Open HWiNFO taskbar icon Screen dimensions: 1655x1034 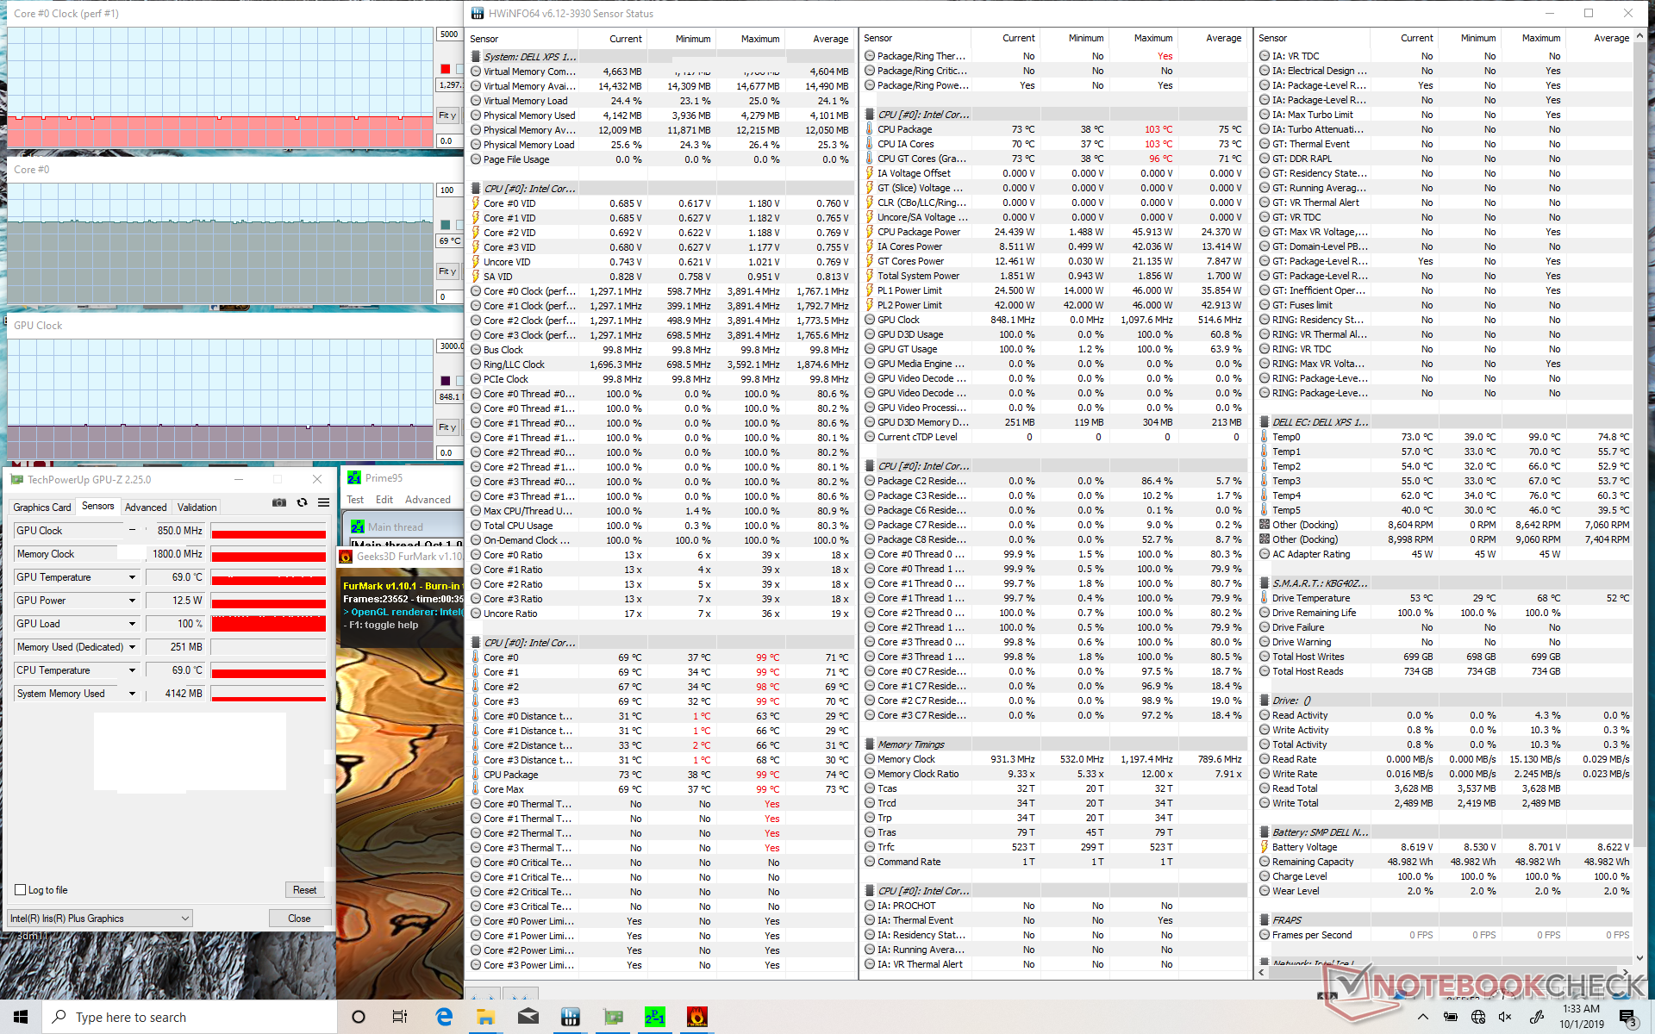[570, 1017]
